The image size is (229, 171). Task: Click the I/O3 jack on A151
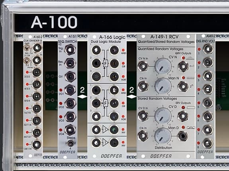(70, 117)
